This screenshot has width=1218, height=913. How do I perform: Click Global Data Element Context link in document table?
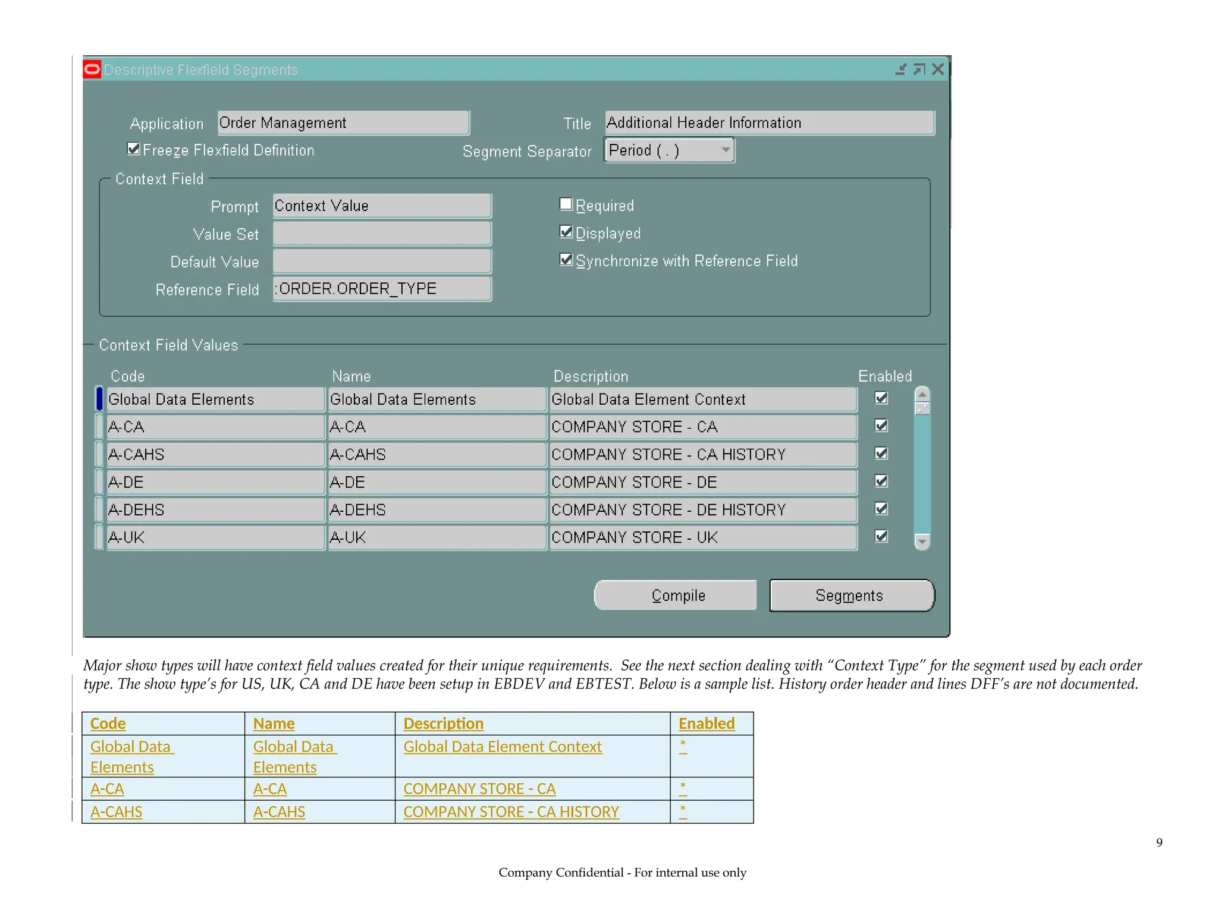click(503, 747)
